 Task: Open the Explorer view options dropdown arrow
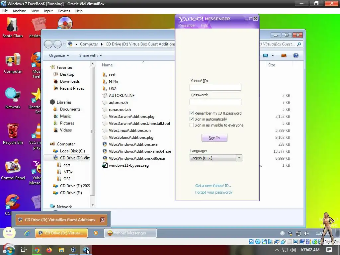pos(273,55)
